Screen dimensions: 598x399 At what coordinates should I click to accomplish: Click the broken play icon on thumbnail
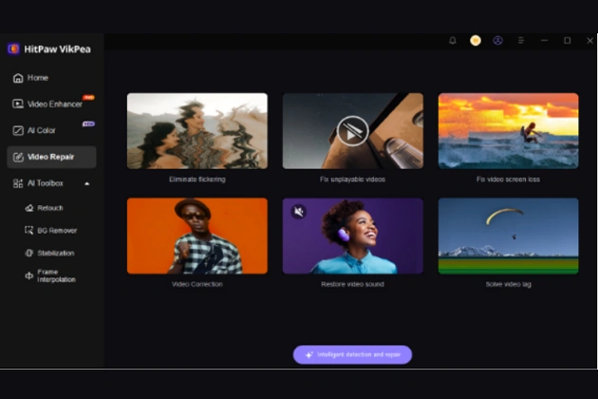point(352,131)
